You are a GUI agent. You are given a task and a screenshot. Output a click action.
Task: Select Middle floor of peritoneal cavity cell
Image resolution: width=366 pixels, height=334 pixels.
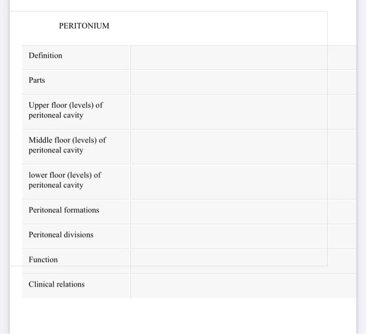tap(76, 147)
